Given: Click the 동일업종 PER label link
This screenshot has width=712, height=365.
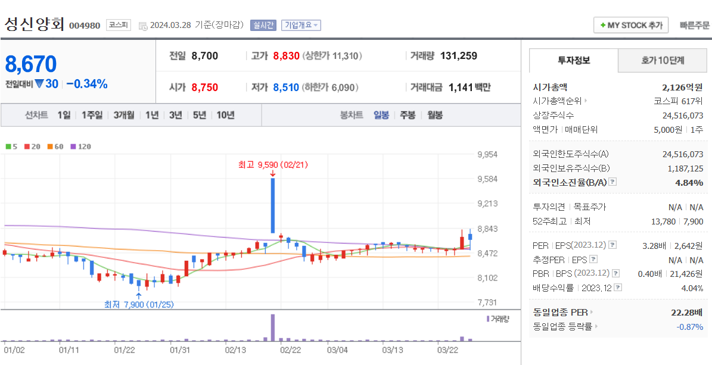Looking at the screenshot, I should click(560, 313).
